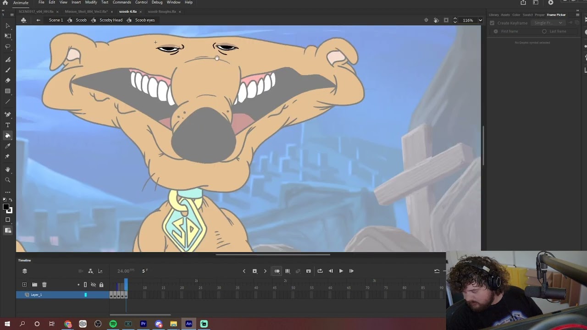
Task: Select the Eraser tool
Action: [8, 80]
